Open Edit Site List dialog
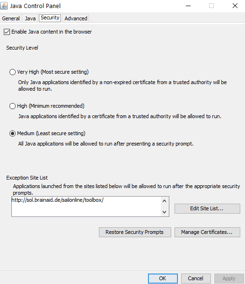 click(x=207, y=208)
